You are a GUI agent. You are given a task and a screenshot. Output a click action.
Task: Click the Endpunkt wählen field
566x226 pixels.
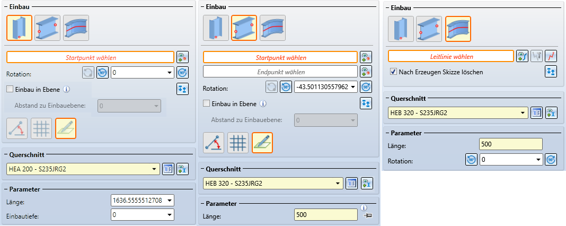pyautogui.click(x=280, y=71)
